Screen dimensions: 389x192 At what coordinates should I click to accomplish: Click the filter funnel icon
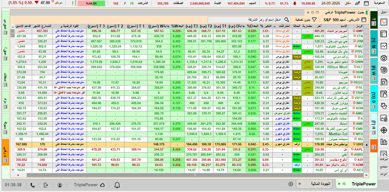[x=314, y=19]
